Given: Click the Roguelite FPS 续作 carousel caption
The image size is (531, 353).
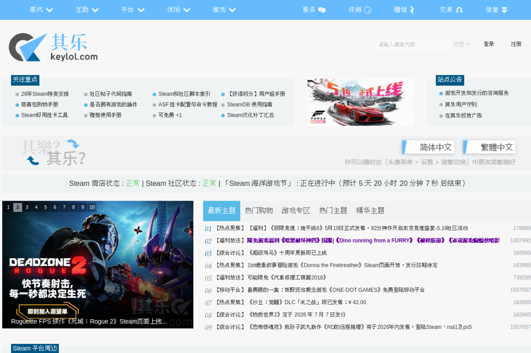Looking at the screenshot, I should coord(89,322).
